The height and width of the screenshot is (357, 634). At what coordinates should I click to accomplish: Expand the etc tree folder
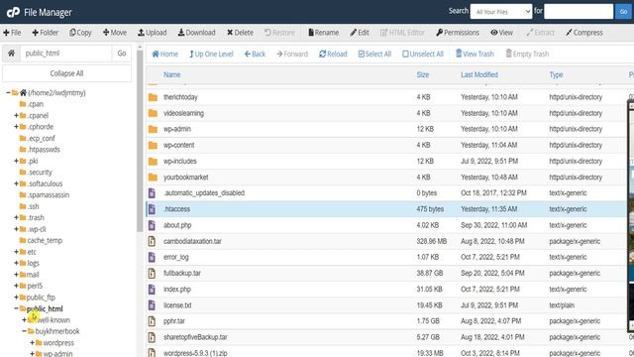point(16,252)
